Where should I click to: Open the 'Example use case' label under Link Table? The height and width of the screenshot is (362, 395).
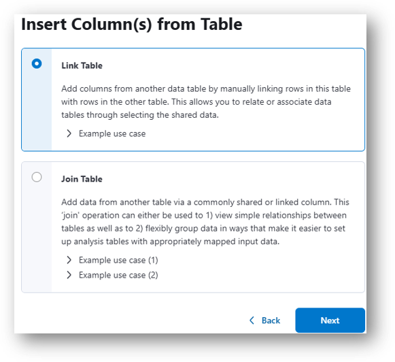tap(112, 133)
